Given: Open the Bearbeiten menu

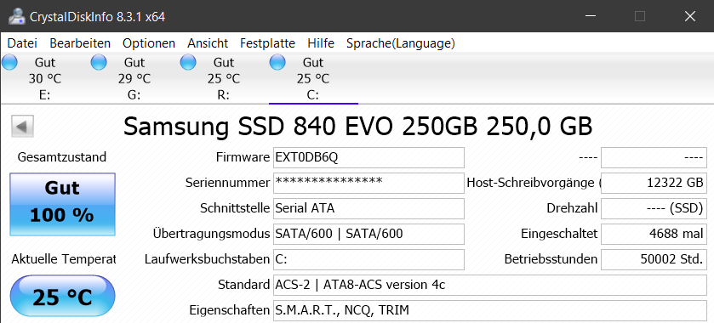Looking at the screenshot, I should click(x=80, y=43).
